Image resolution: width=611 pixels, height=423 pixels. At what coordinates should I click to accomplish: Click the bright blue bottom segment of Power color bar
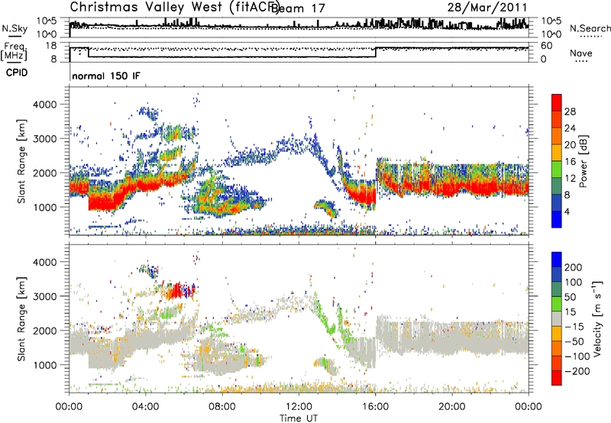coord(557,220)
